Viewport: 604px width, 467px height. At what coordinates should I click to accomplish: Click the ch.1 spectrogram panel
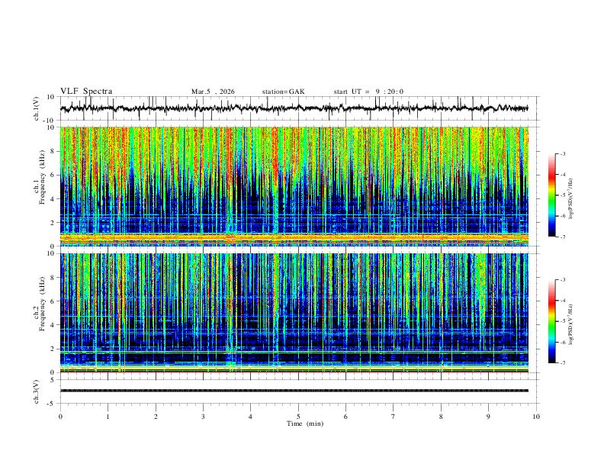click(x=294, y=186)
